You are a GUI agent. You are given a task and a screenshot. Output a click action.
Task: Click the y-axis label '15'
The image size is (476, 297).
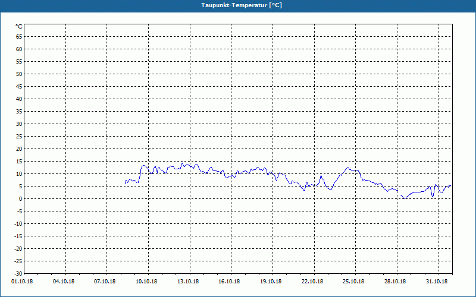tap(19, 162)
